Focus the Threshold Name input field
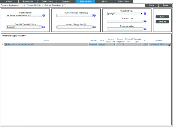The width and height of the screenshot is (173, 127). 24,16
